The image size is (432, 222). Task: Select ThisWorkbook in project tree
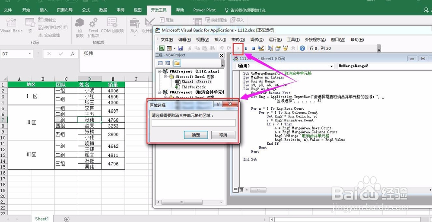[191, 87]
